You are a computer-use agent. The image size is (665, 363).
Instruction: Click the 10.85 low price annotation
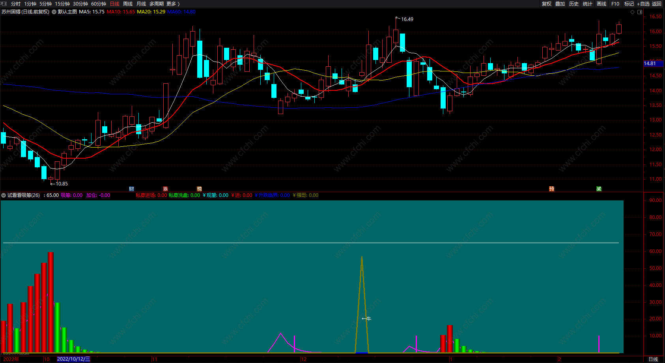[x=62, y=184]
